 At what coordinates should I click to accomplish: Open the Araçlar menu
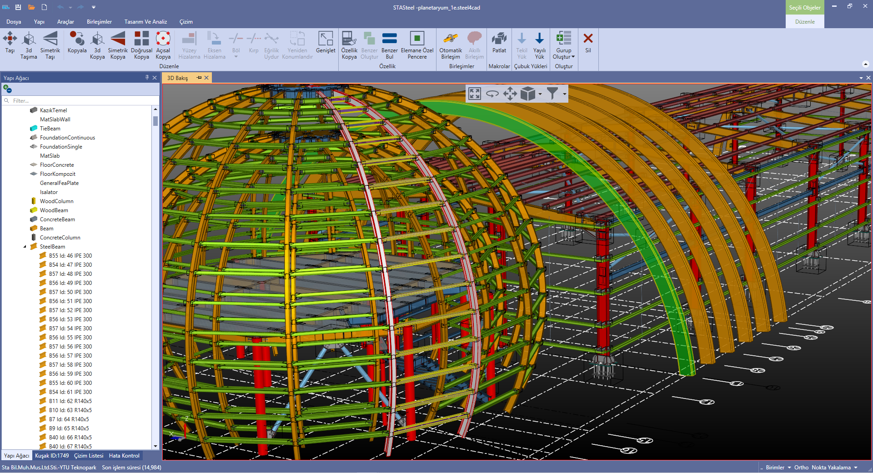click(x=65, y=22)
